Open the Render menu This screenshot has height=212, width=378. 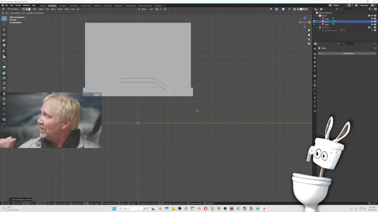click(x=18, y=6)
